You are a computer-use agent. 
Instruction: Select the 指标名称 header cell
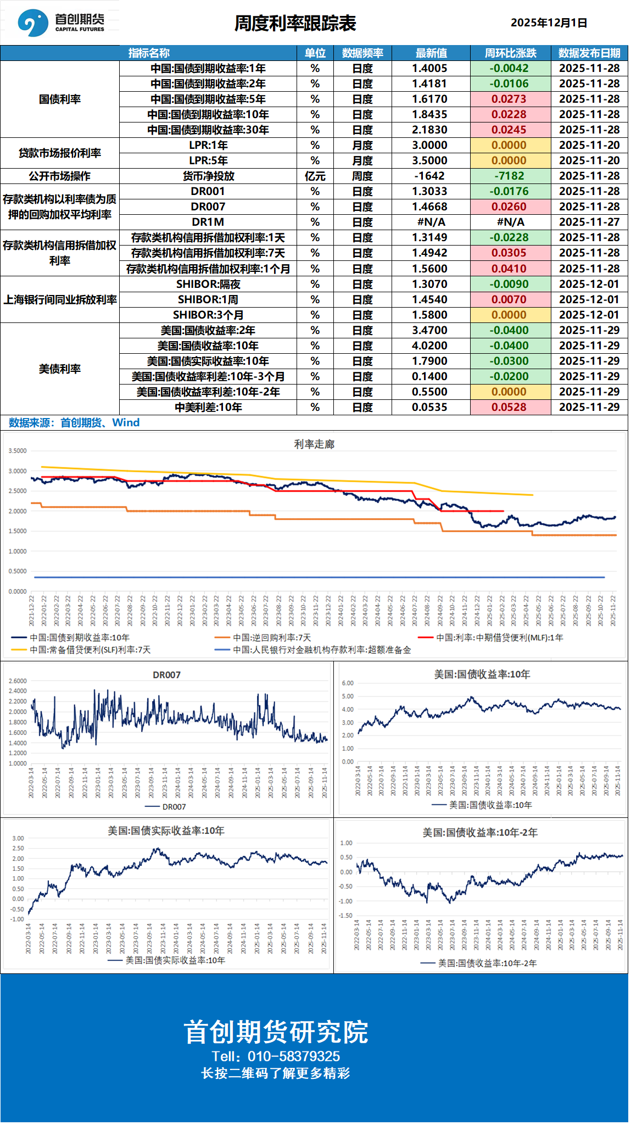click(149, 53)
